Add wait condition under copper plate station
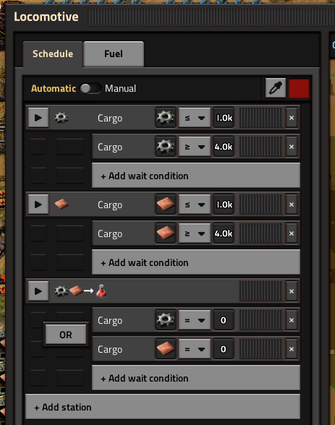The height and width of the screenshot is (425, 335). click(196, 262)
